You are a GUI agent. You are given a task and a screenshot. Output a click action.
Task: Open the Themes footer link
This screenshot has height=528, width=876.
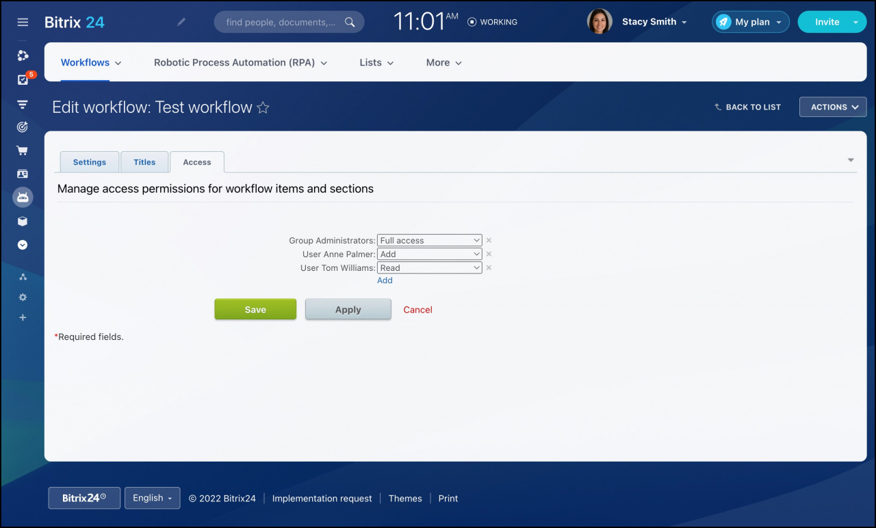point(405,499)
